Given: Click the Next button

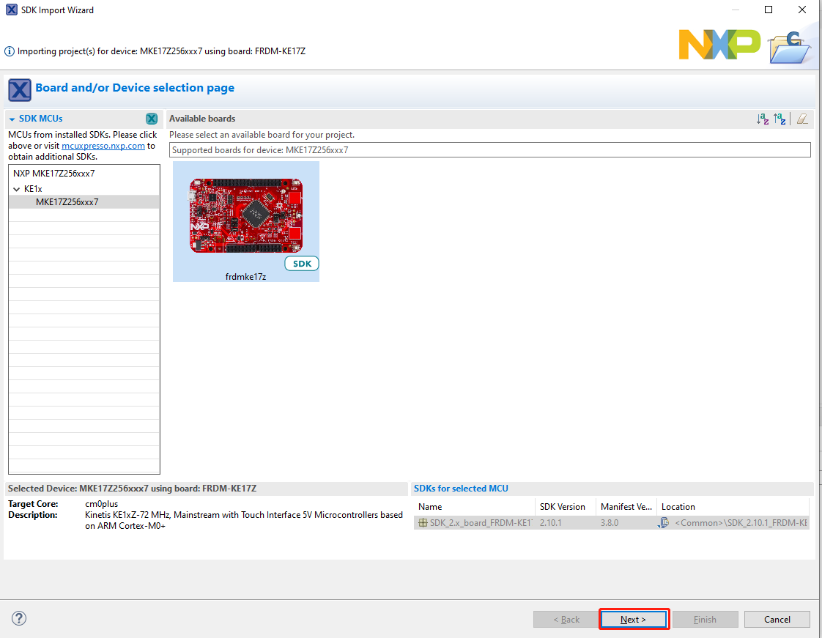Looking at the screenshot, I should click(x=634, y=619).
